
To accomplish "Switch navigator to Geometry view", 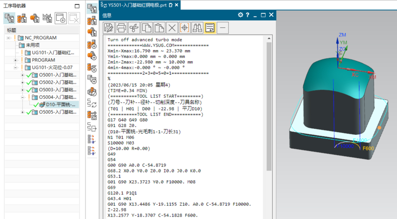I will (x=35, y=18).
